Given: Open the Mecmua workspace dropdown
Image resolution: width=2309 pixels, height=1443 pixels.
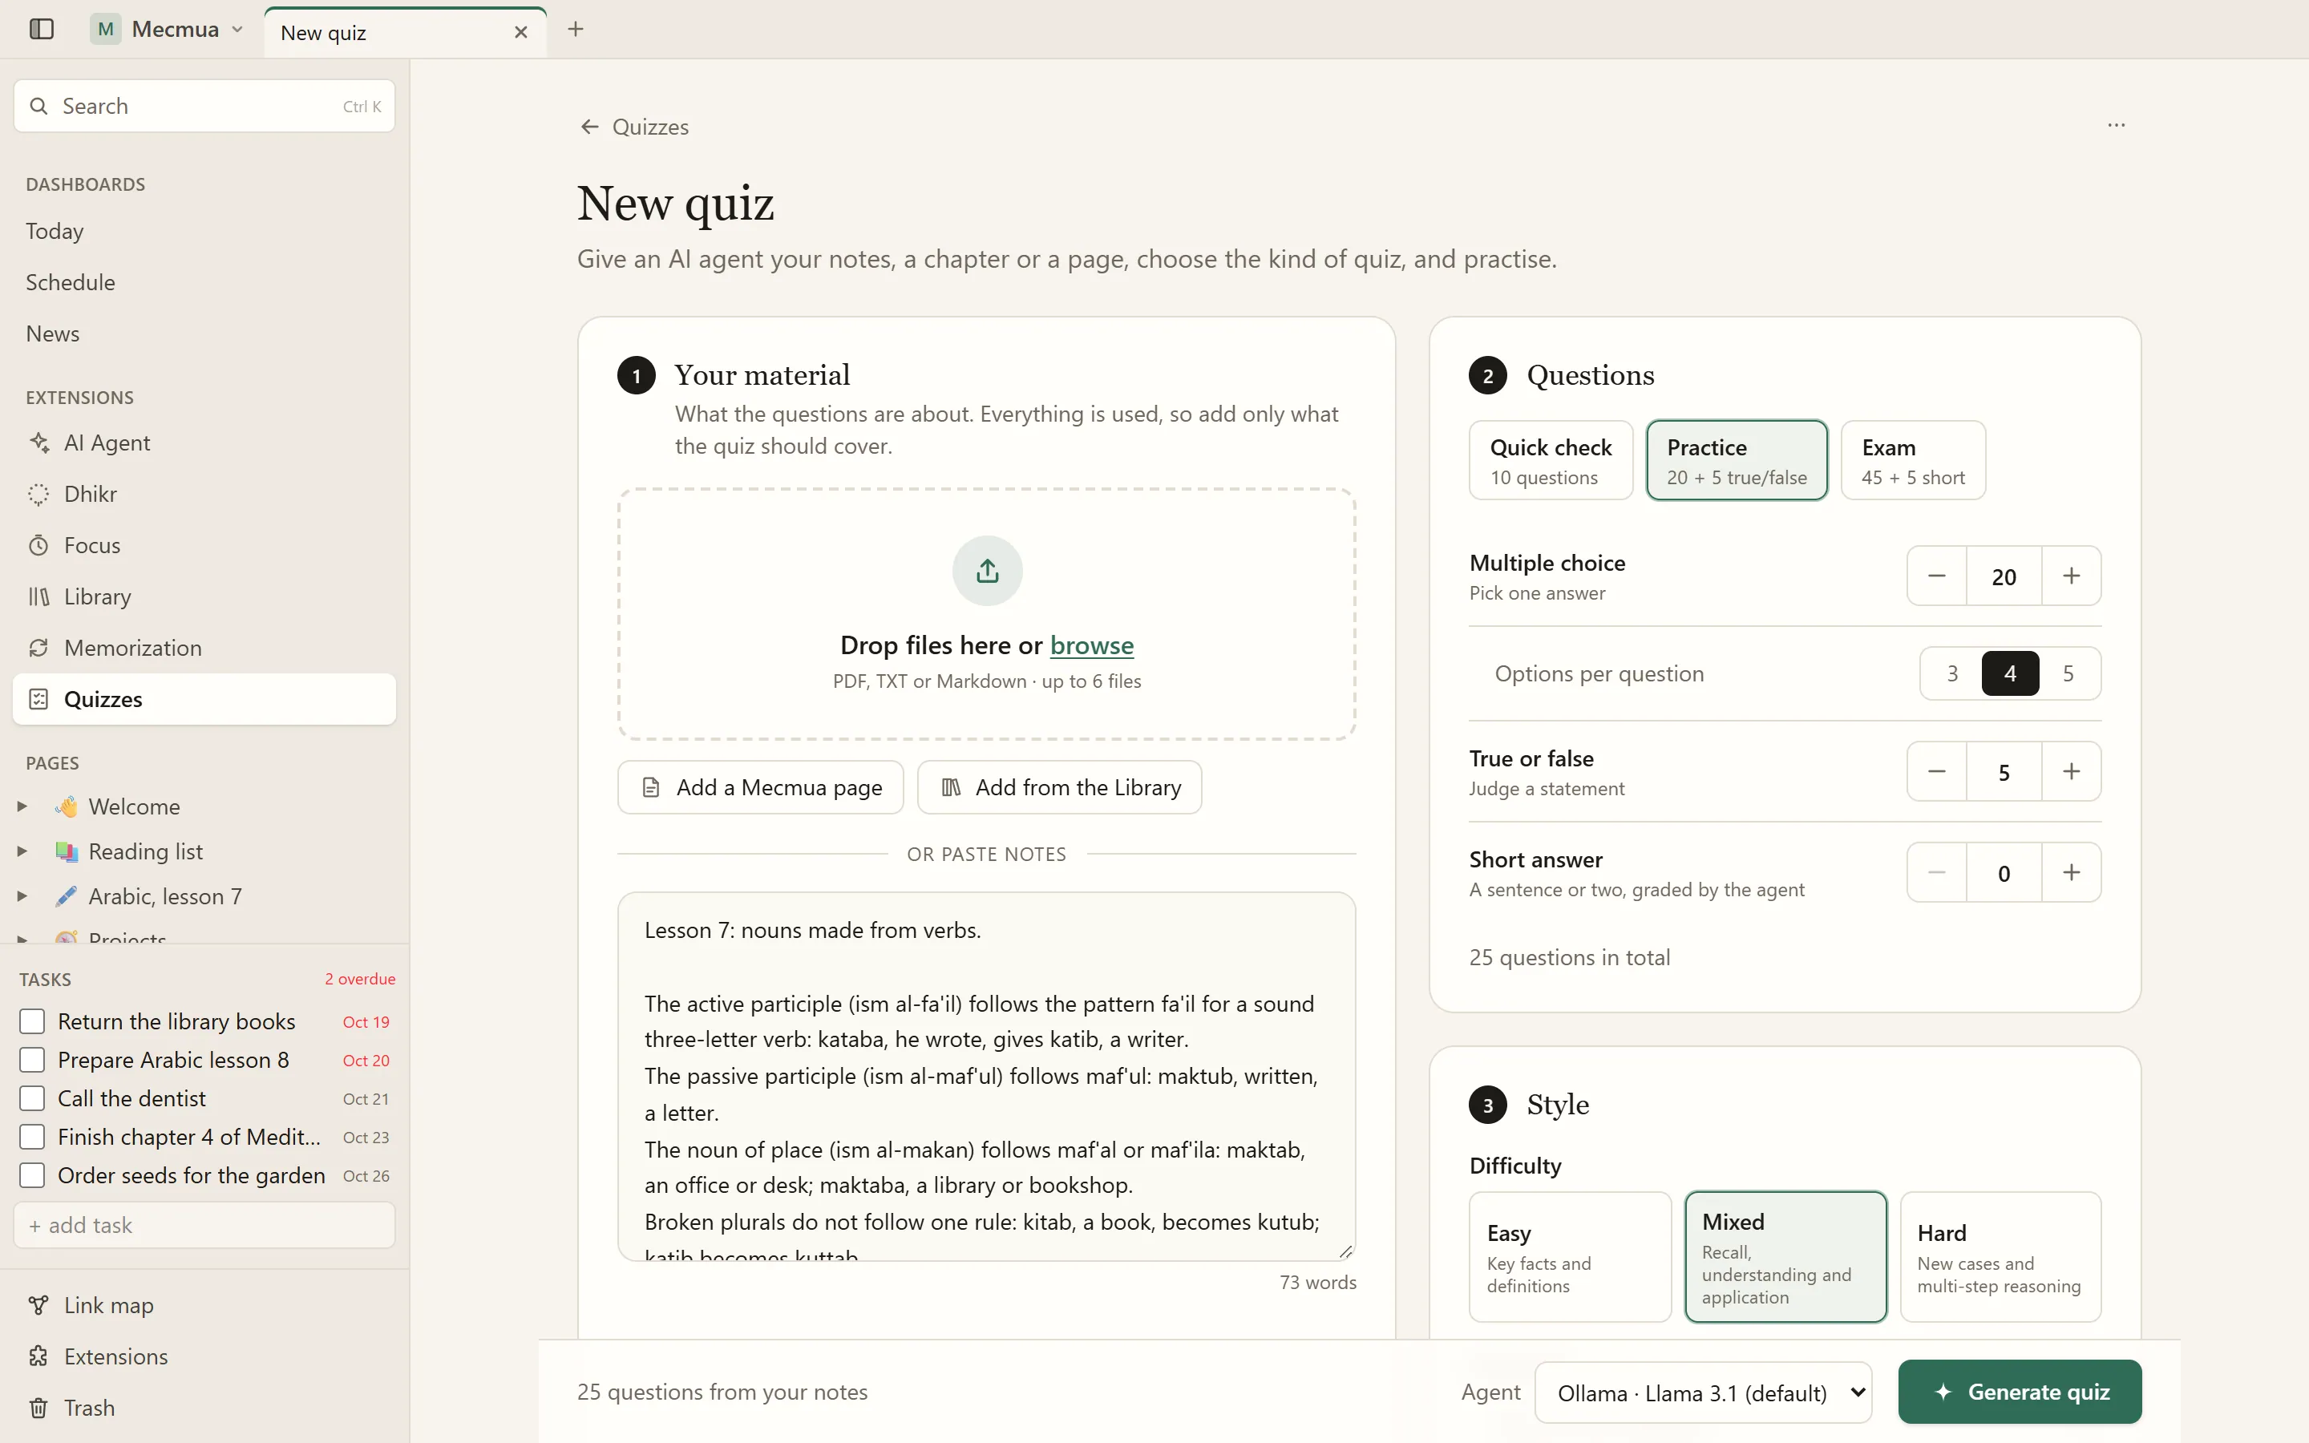Looking at the screenshot, I should (168, 30).
